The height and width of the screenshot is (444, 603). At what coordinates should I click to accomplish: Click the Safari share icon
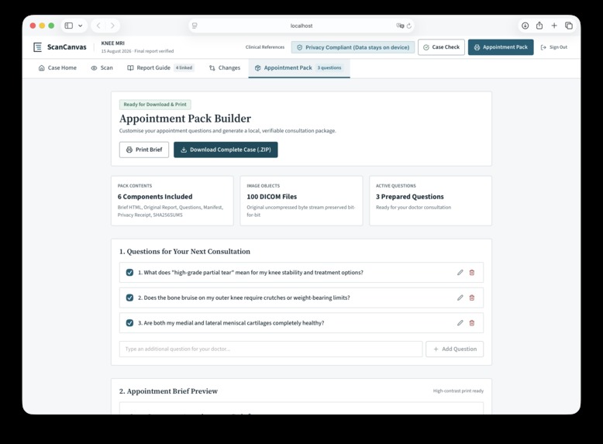point(539,26)
